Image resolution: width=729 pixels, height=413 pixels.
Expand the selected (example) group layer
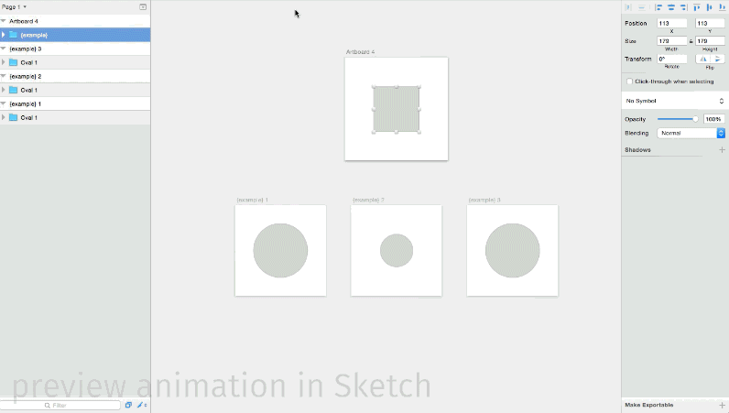pos(4,35)
